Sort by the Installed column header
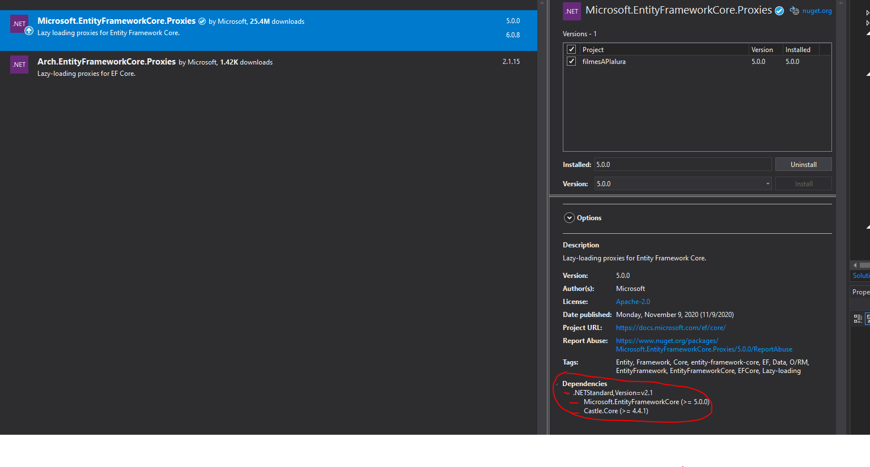Image resolution: width=870 pixels, height=467 pixels. (801, 50)
